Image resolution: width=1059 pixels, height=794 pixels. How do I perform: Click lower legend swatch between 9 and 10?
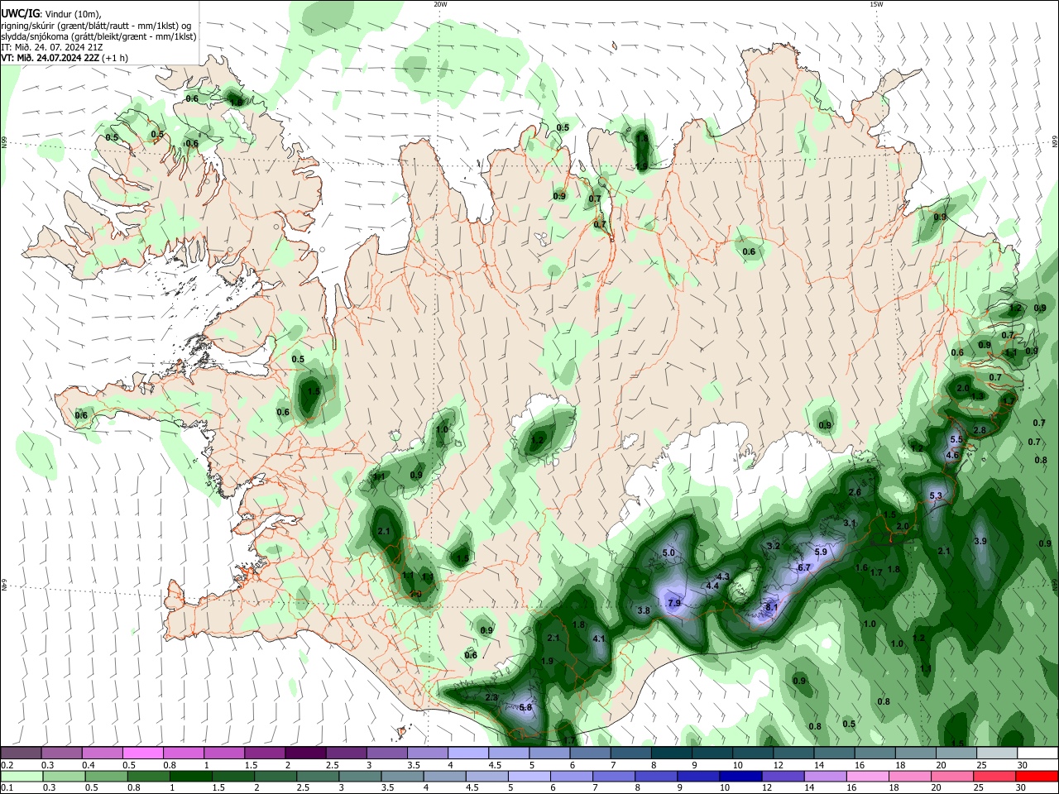(x=699, y=776)
